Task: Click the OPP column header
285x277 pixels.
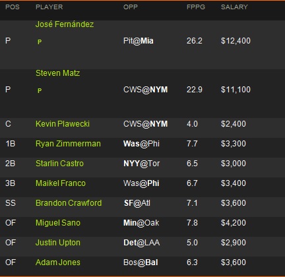Action: 131,7
